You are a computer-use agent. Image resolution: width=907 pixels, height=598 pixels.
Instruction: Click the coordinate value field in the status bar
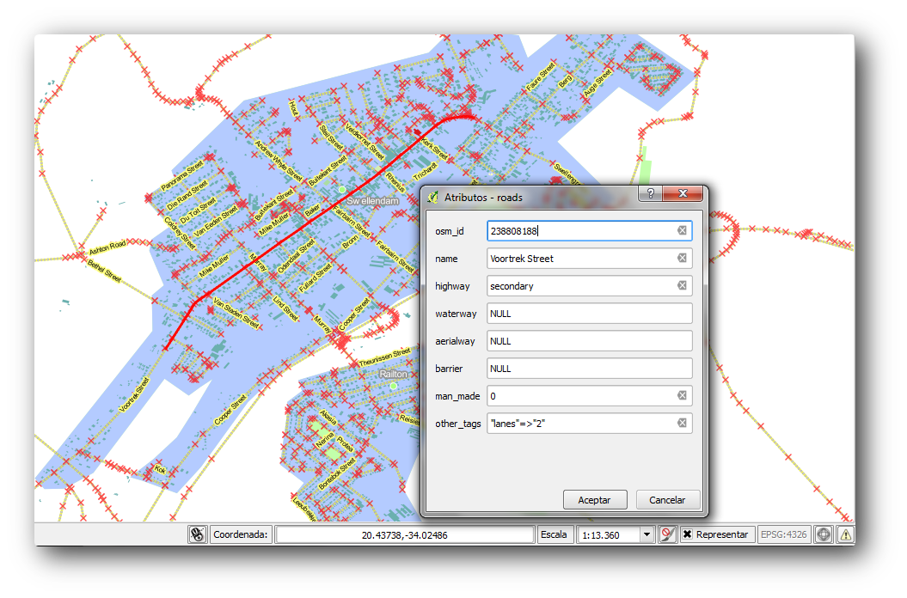(404, 535)
